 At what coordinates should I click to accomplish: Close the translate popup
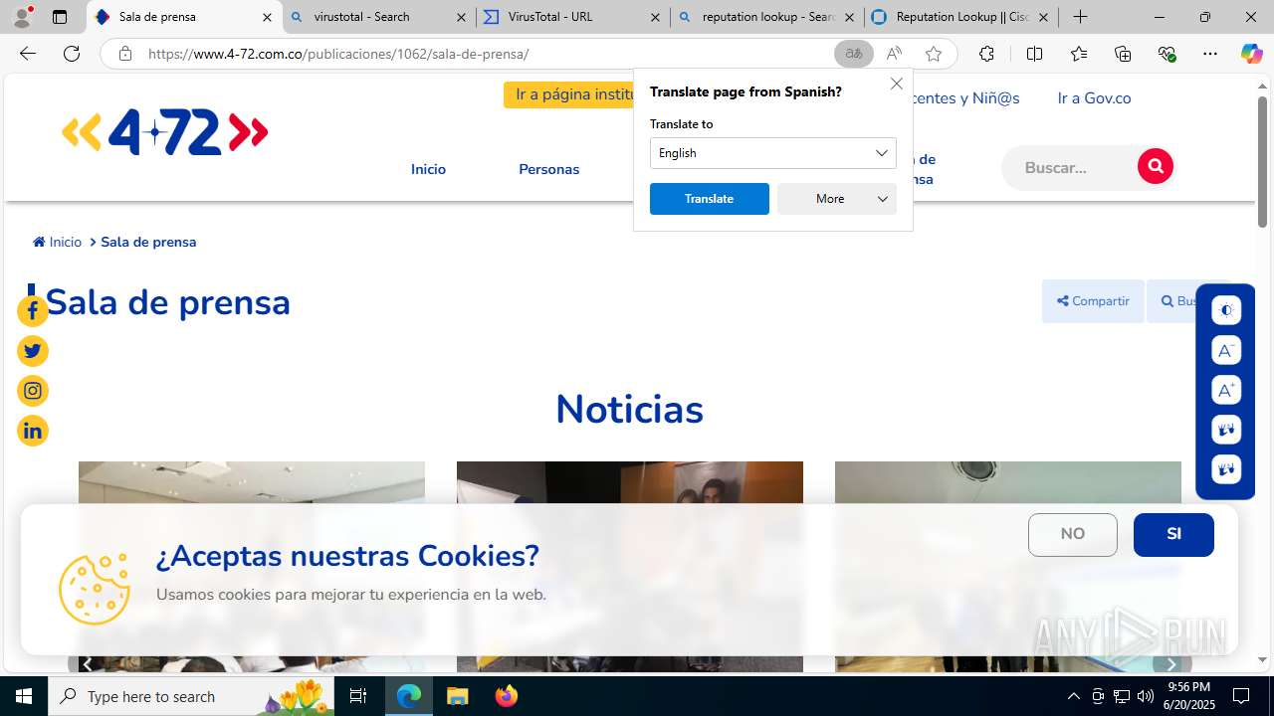897,85
